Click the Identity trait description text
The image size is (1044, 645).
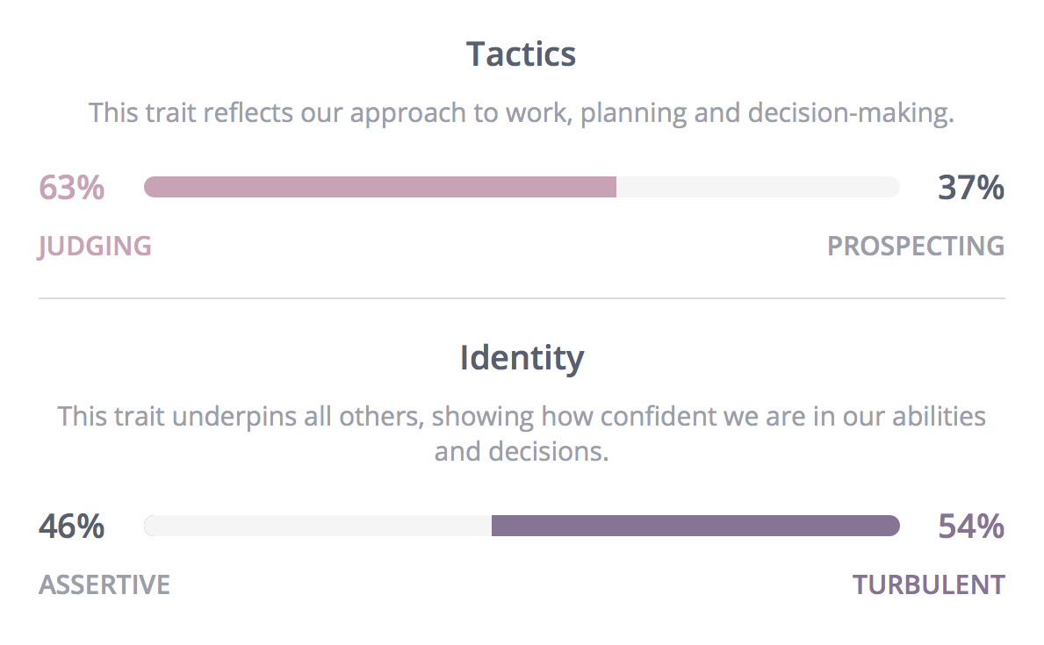522,434
